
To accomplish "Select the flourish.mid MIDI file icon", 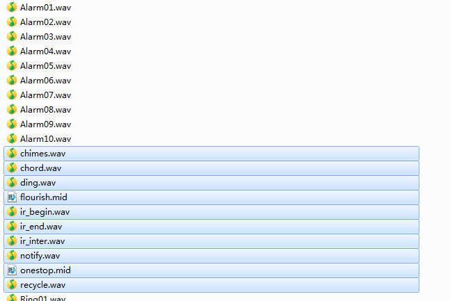I will point(12,197).
